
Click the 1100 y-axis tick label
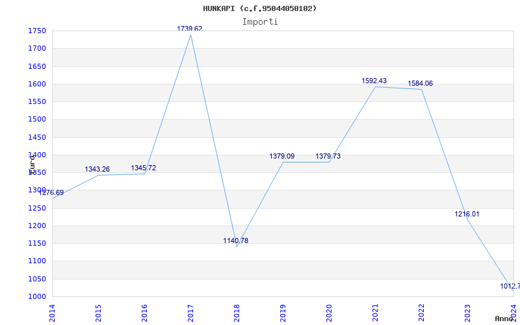pos(37,261)
